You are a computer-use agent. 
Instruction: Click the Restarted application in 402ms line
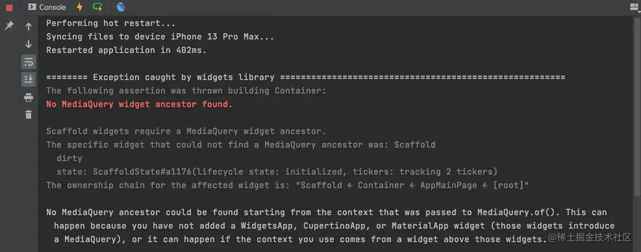[126, 50]
